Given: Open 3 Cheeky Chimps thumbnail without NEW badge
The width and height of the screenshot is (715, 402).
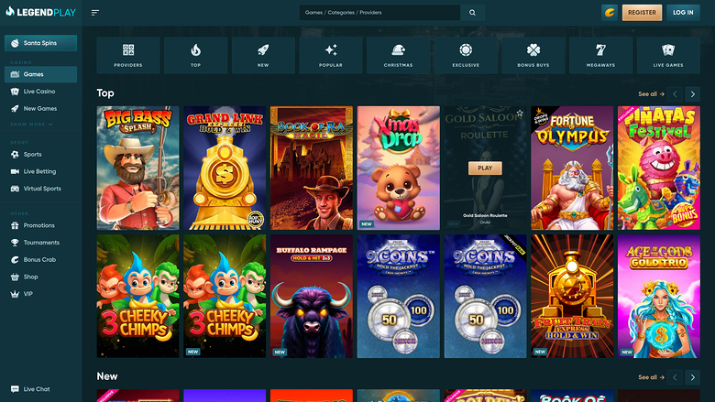Looking at the screenshot, I should 137,297.
